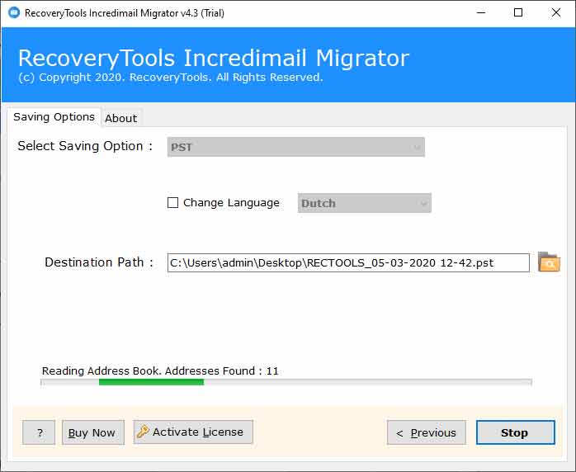Click the Stop button
The width and height of the screenshot is (576, 472).
tap(516, 432)
